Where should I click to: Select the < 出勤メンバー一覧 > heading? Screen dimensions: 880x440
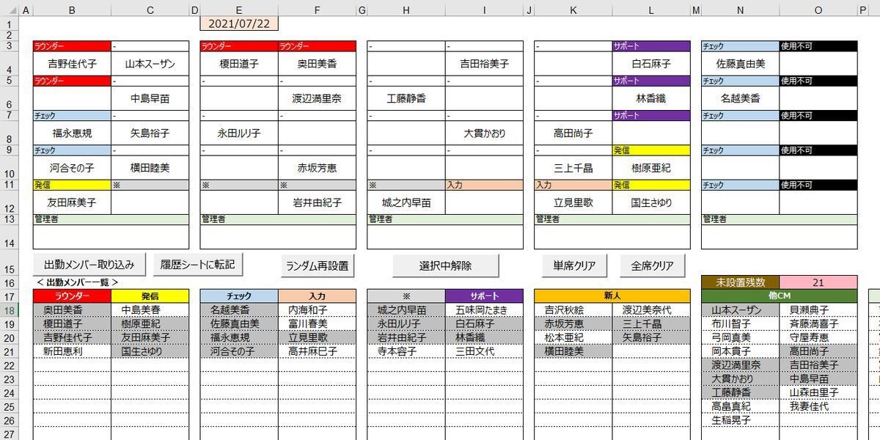78,282
